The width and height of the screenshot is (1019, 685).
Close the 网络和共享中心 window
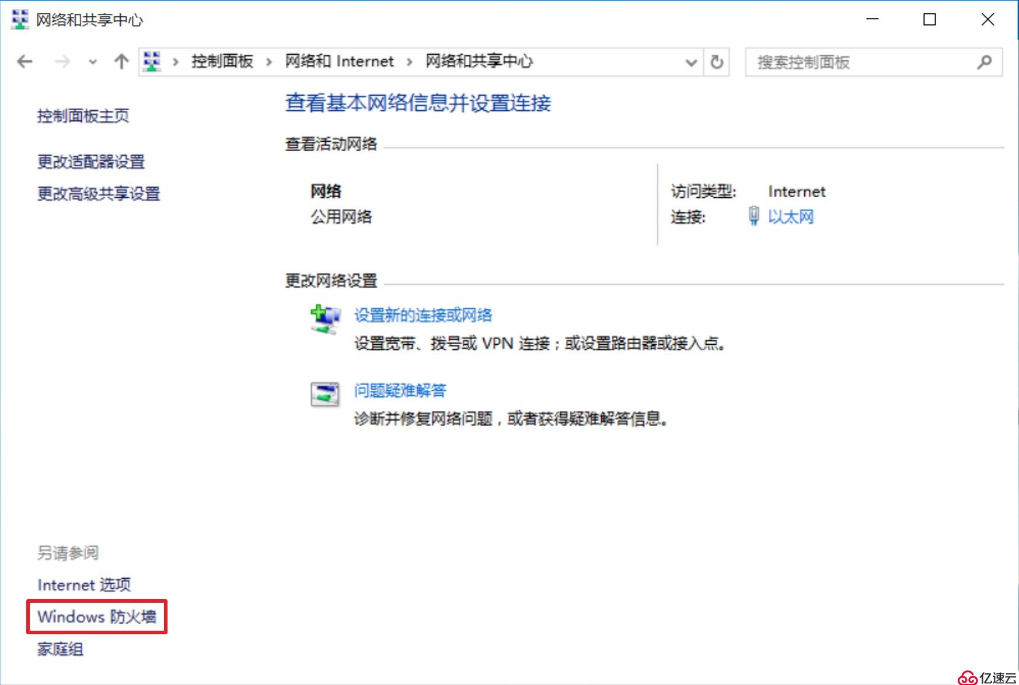[x=987, y=19]
